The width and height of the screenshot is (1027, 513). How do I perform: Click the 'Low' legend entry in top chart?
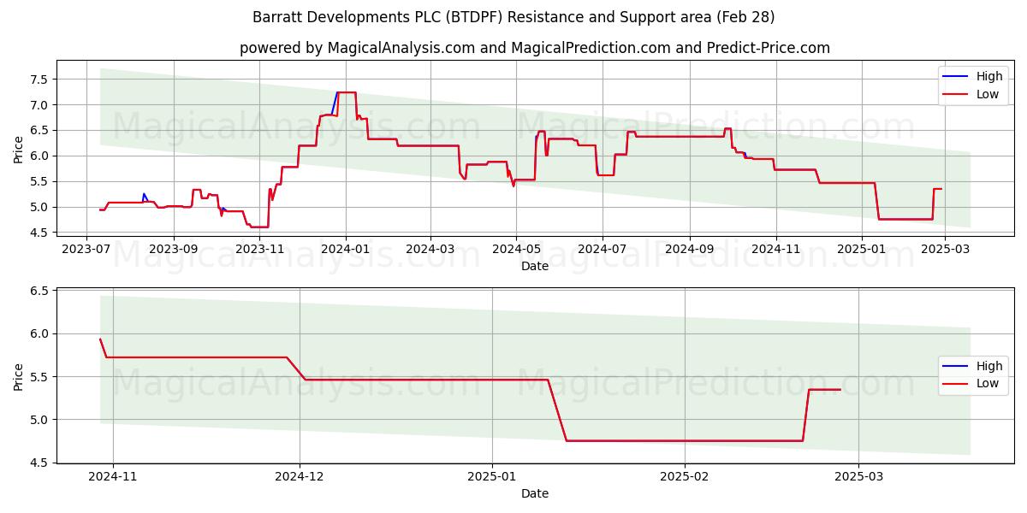click(x=988, y=94)
